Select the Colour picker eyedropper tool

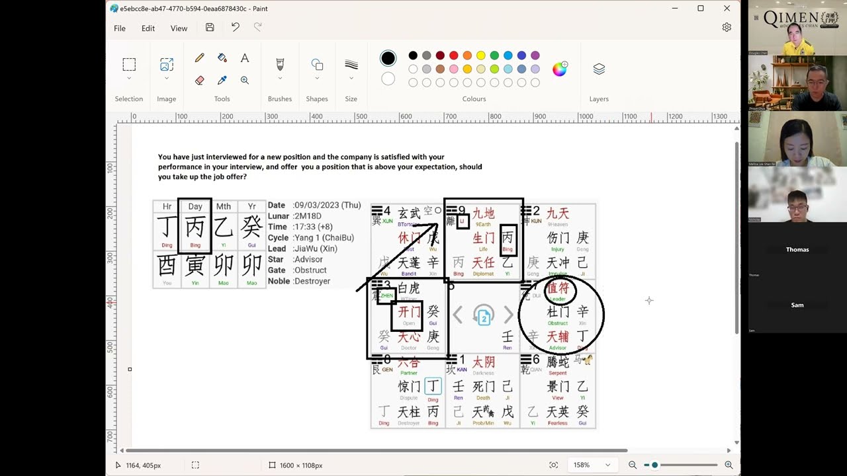click(222, 80)
